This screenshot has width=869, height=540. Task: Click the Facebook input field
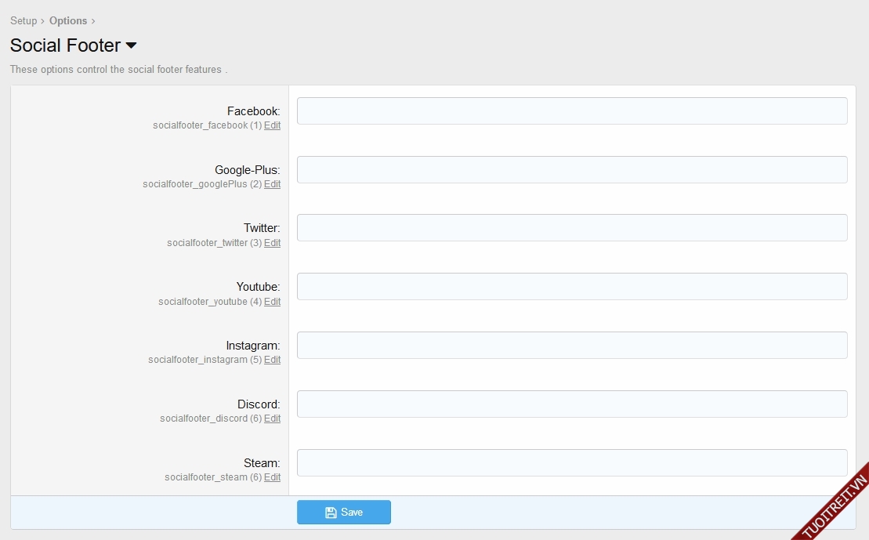572,111
